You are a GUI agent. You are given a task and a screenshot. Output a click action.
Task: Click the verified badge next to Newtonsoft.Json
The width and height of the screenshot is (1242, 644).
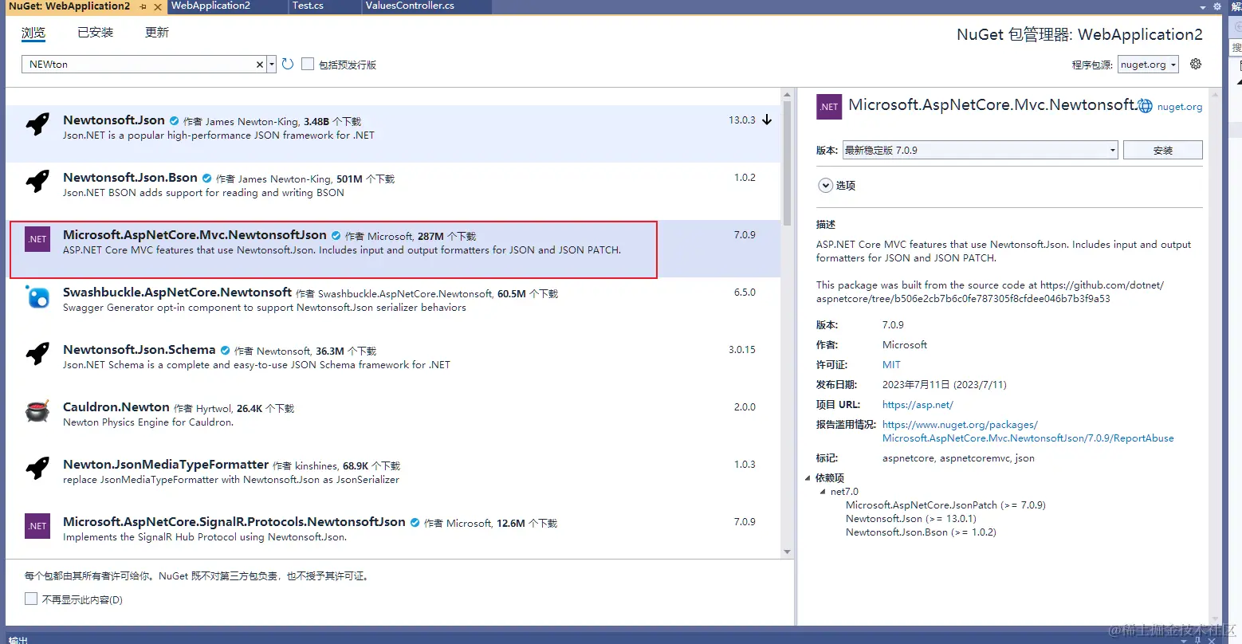tap(174, 121)
